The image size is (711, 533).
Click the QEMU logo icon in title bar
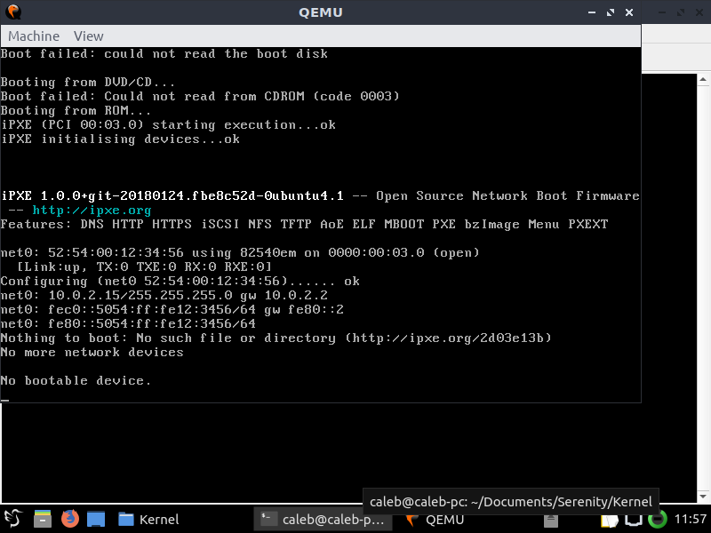click(13, 12)
